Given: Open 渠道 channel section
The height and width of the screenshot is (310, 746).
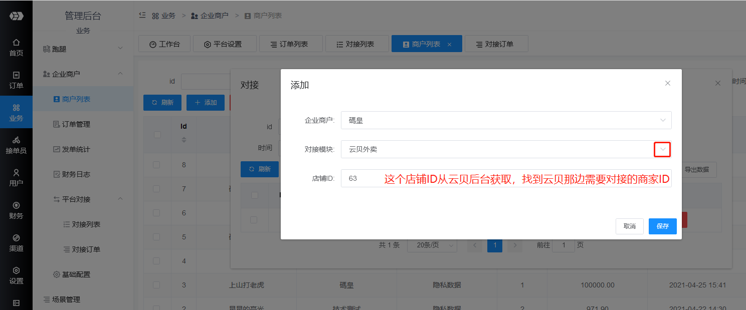Looking at the screenshot, I should 16,242.
